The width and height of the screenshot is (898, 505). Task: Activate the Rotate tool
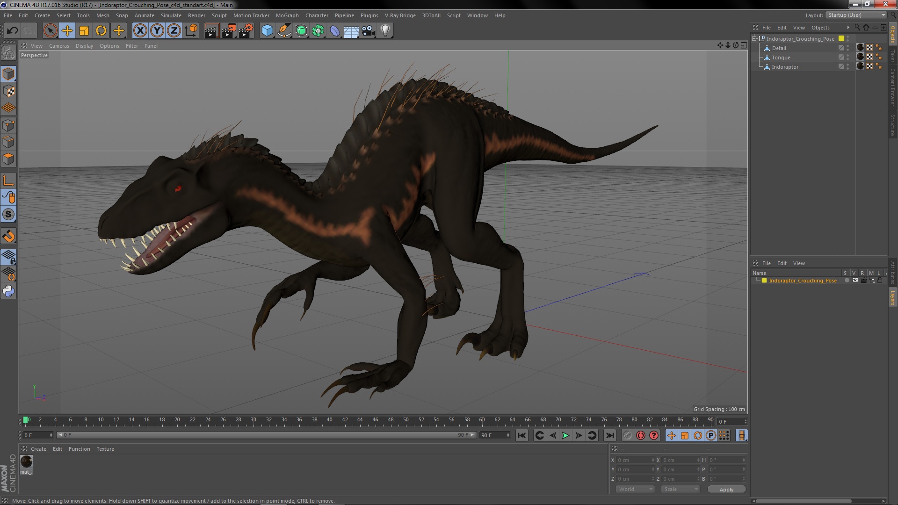tap(101, 31)
